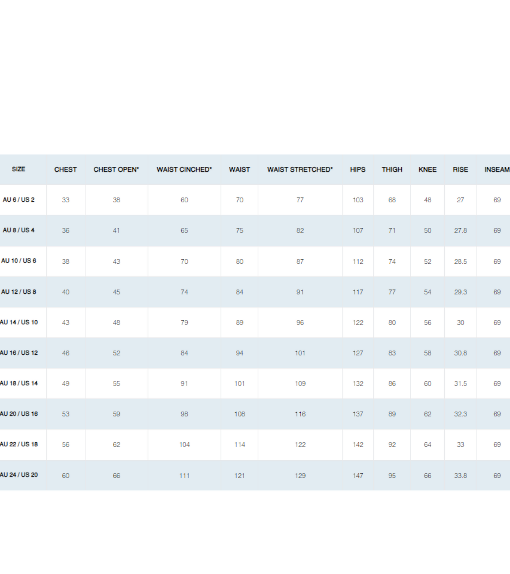Select the CHEST column header
The image size is (510, 574).
pos(65,169)
